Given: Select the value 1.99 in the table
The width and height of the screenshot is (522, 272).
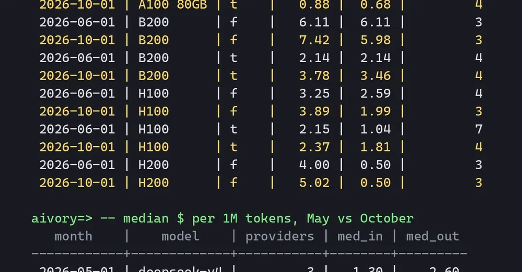Looking at the screenshot, I should pyautogui.click(x=376, y=111).
